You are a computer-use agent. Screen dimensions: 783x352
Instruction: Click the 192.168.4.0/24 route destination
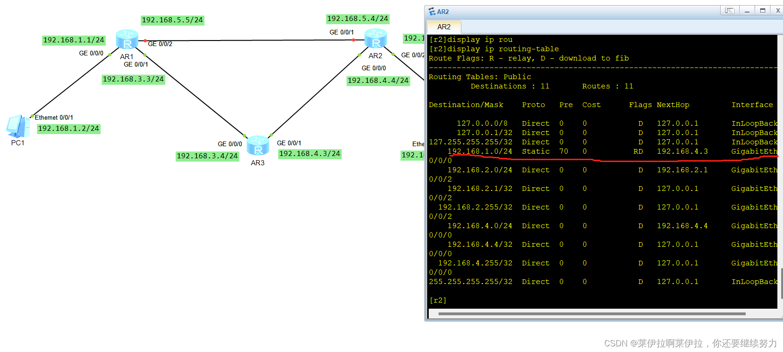pos(479,226)
